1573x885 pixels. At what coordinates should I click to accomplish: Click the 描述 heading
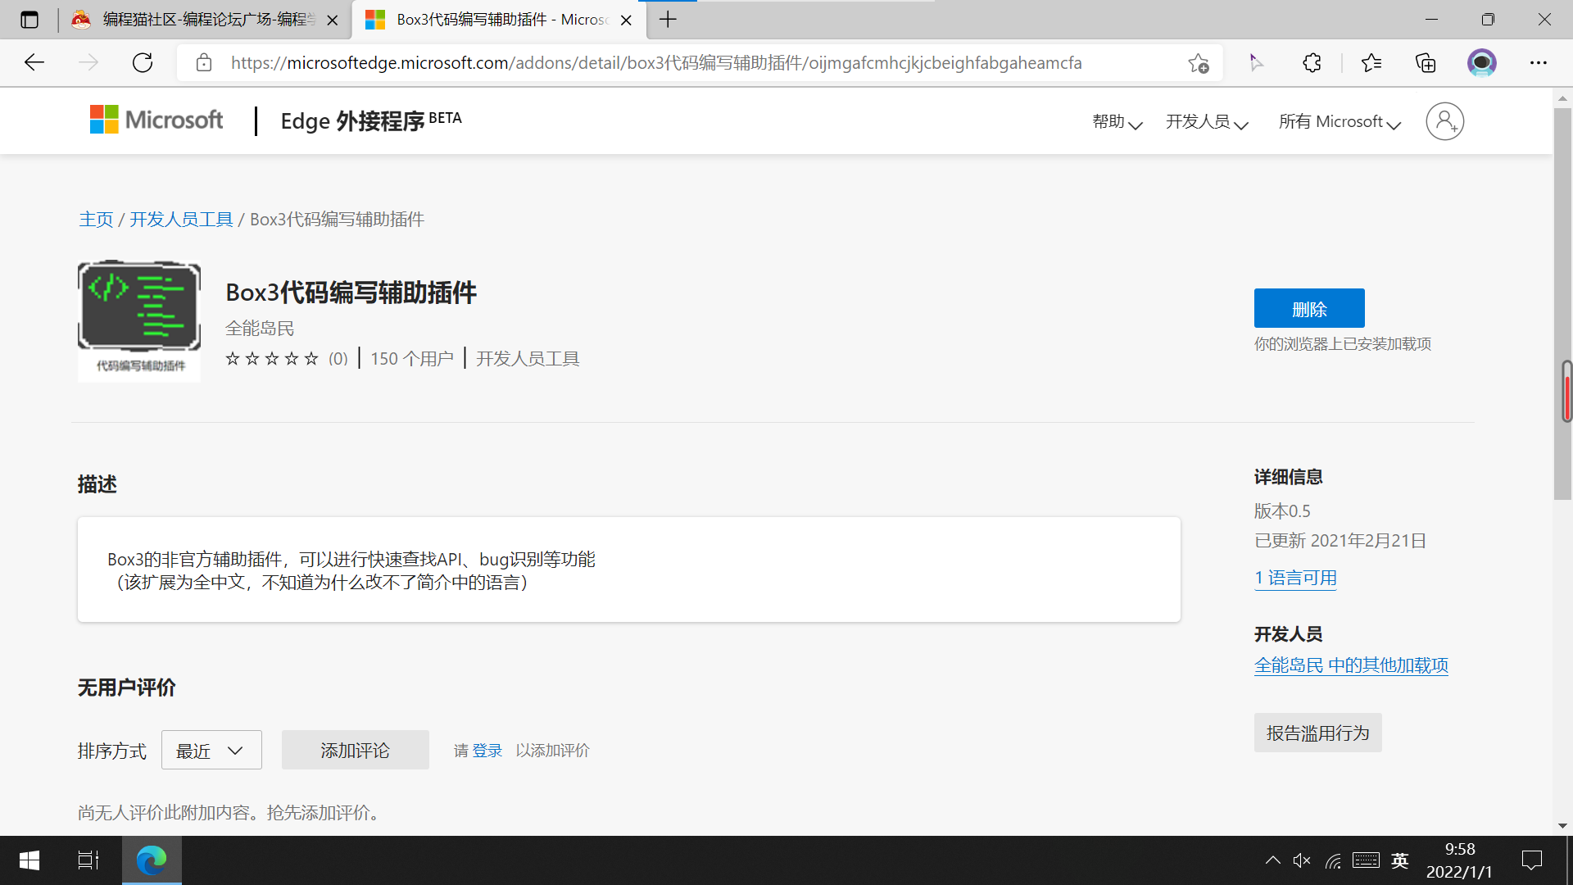(x=97, y=484)
